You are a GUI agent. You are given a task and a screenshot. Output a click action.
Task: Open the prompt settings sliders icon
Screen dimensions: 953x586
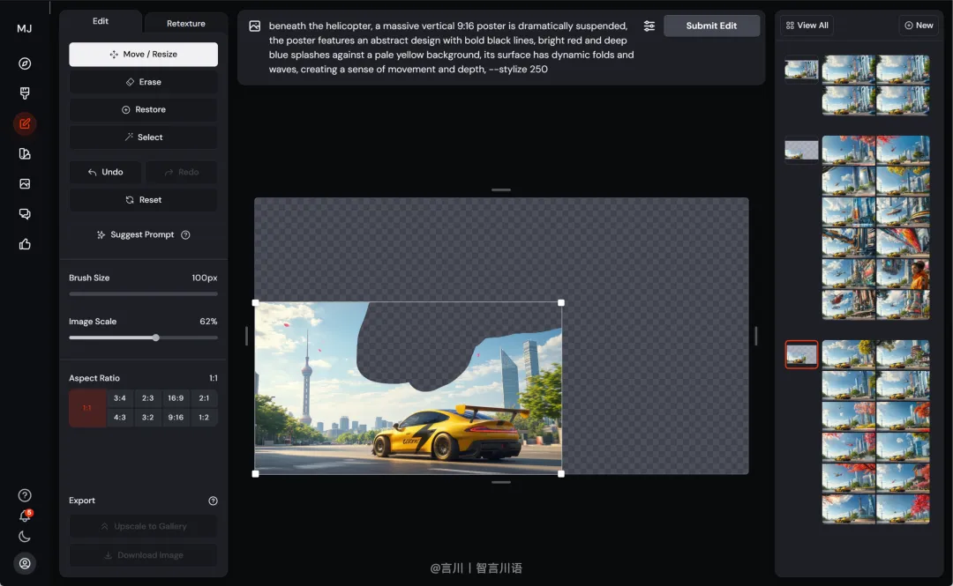pyautogui.click(x=649, y=26)
